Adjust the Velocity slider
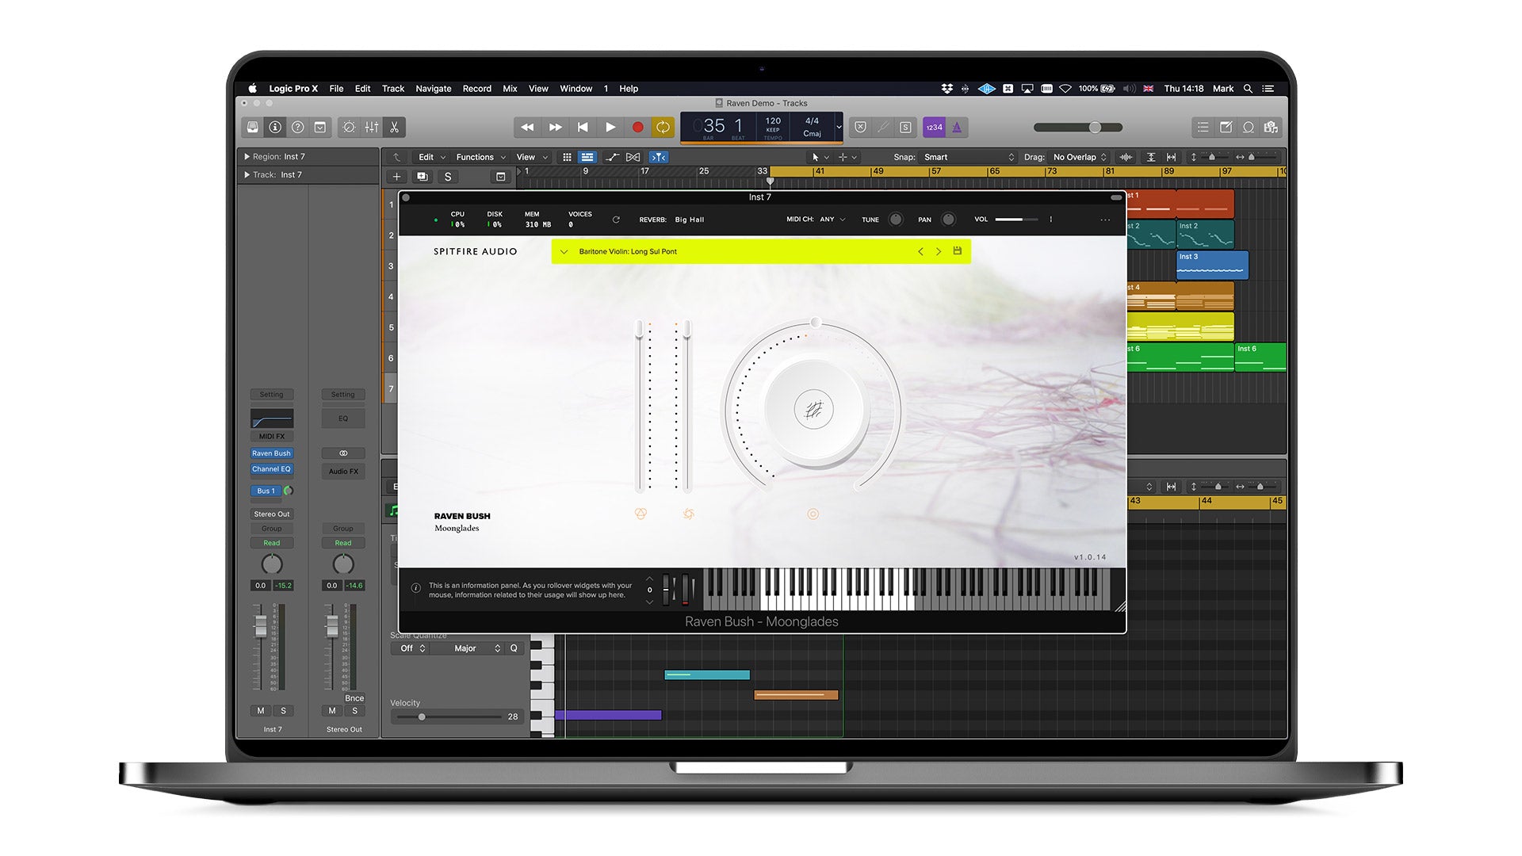The width and height of the screenshot is (1522, 856). (422, 717)
